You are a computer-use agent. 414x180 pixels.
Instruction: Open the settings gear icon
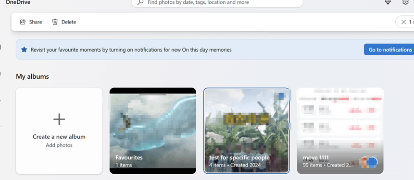pos(405,2)
